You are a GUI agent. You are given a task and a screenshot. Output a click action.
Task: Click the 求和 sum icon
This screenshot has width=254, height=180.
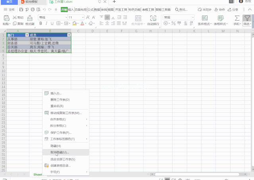click(x=237, y=18)
